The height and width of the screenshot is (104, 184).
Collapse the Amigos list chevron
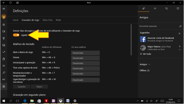[x=149, y=64]
